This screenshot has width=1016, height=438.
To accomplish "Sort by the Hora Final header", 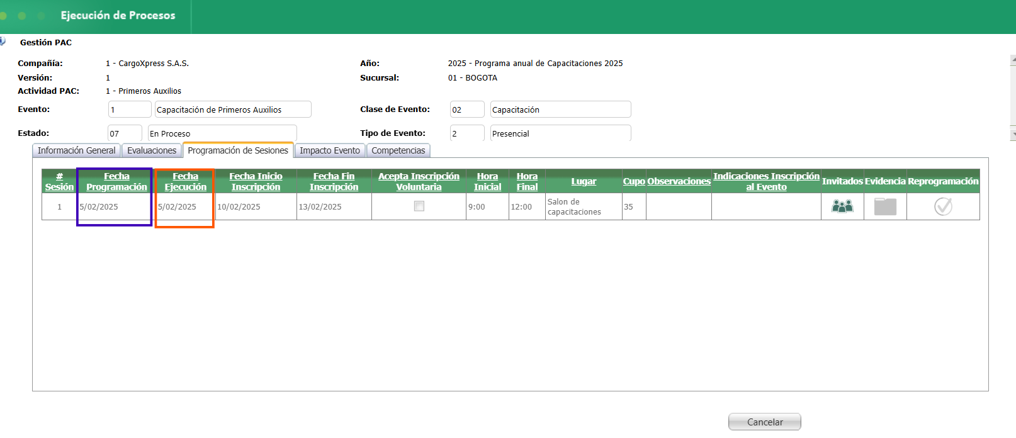I will [x=527, y=181].
